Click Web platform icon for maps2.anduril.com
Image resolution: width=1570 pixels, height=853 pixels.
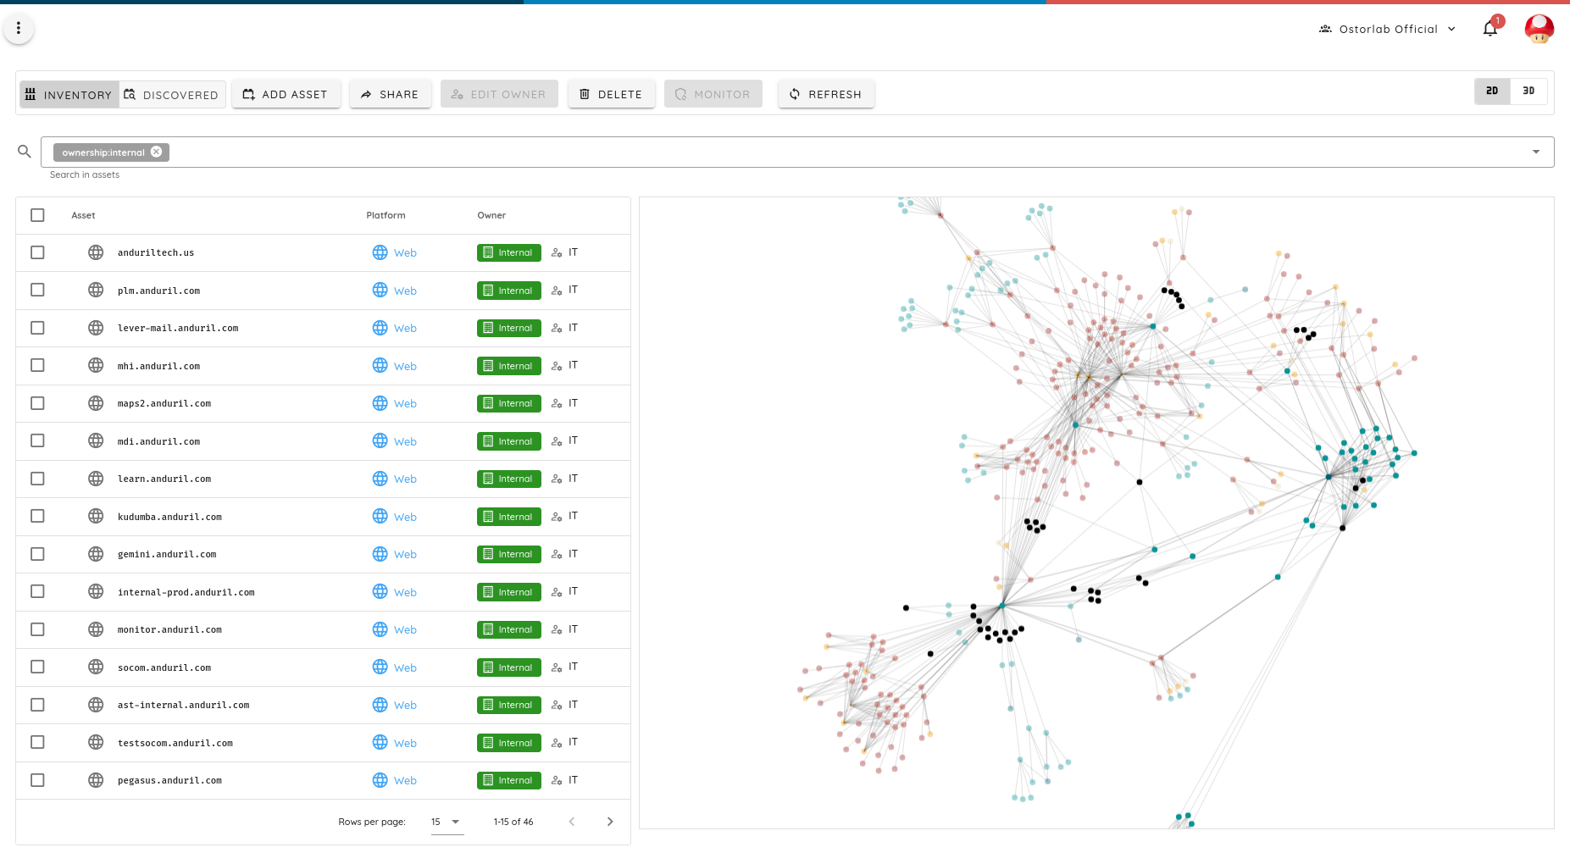tap(380, 403)
